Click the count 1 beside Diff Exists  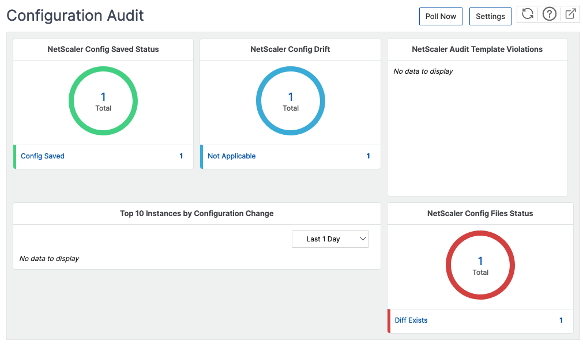(561, 320)
